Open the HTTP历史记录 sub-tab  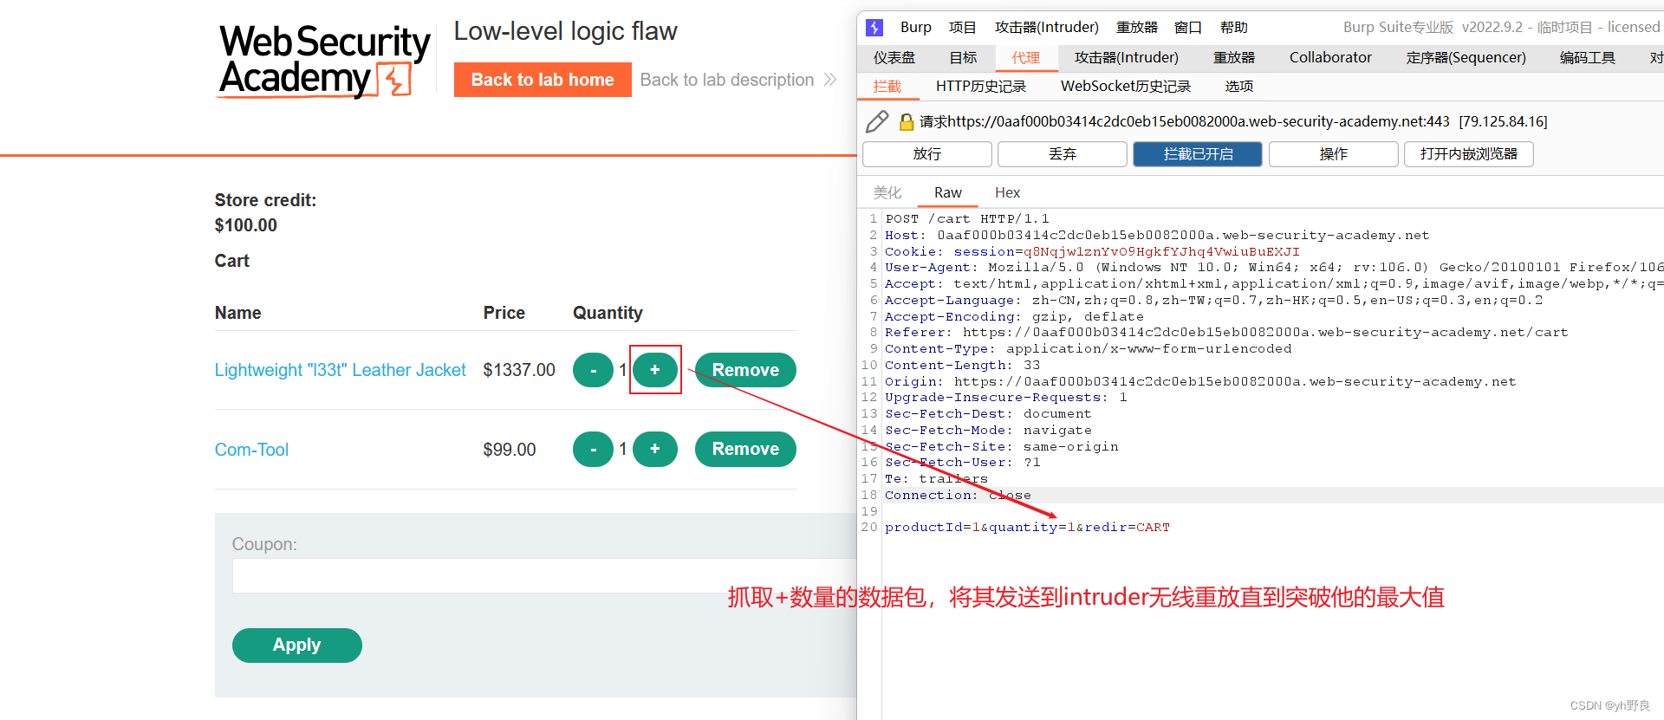980,87
